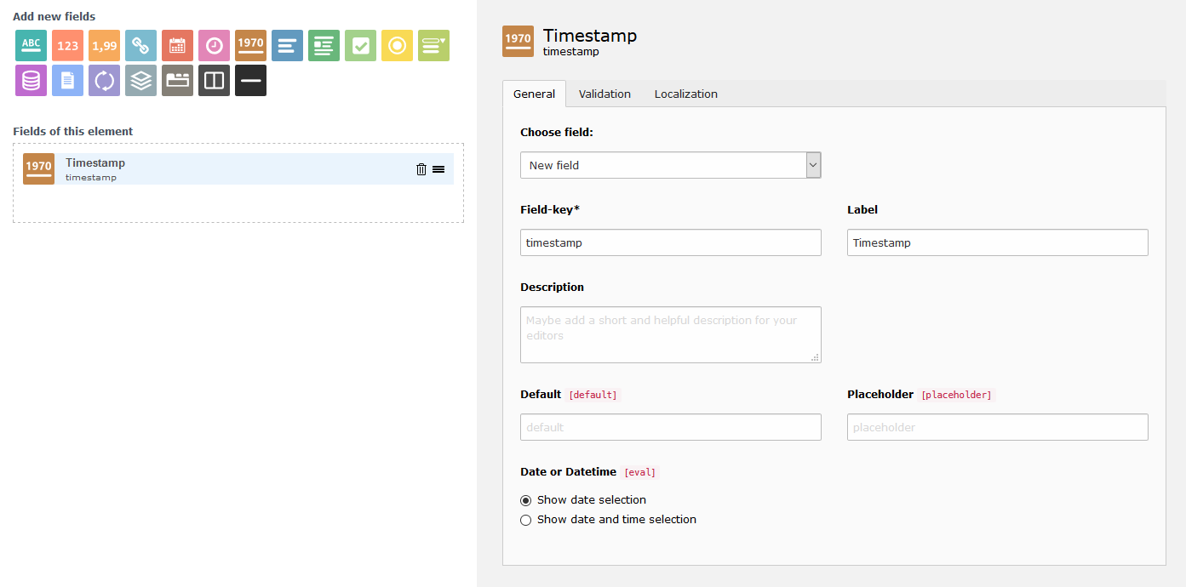Click the Field-key input containing 'timestamp'
Image resolution: width=1186 pixels, height=587 pixels.
click(x=671, y=242)
